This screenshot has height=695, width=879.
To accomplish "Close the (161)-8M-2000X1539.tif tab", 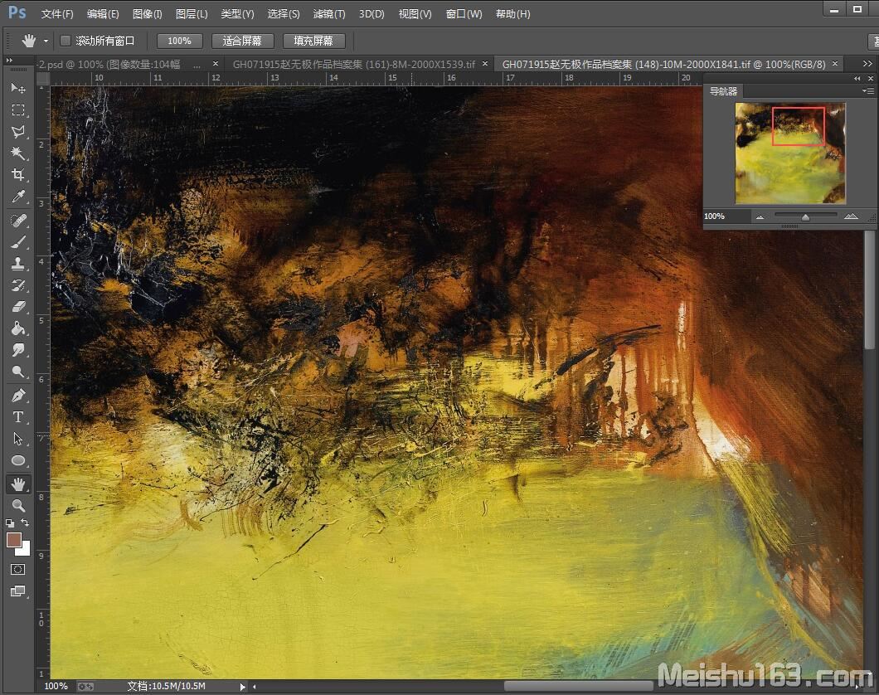I will tap(485, 64).
